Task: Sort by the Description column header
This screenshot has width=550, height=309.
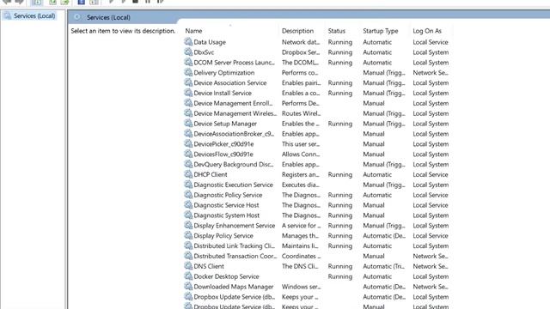Action: tap(298, 31)
